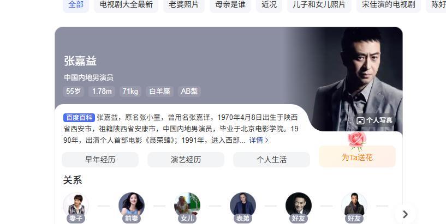Click the right arrow in relations carousel
The image size is (446, 224).
point(405,214)
